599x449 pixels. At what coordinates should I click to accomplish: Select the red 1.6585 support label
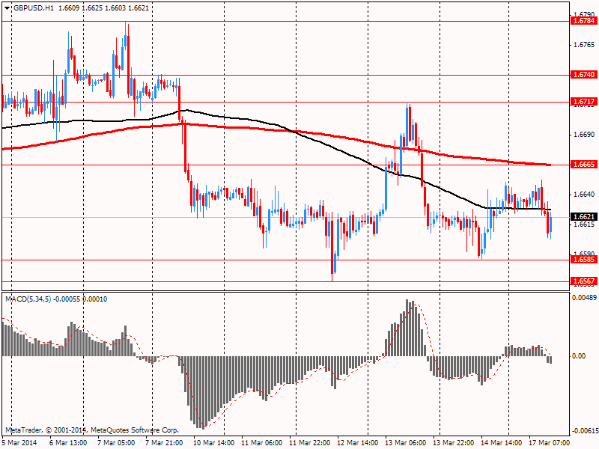(584, 260)
